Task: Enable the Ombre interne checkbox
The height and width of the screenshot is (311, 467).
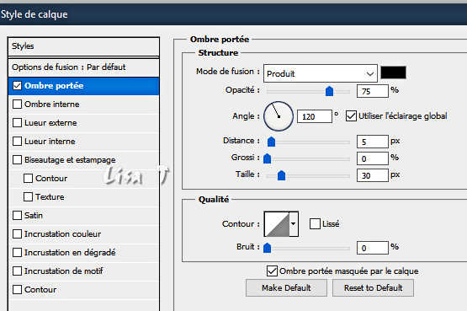Action: pos(18,105)
